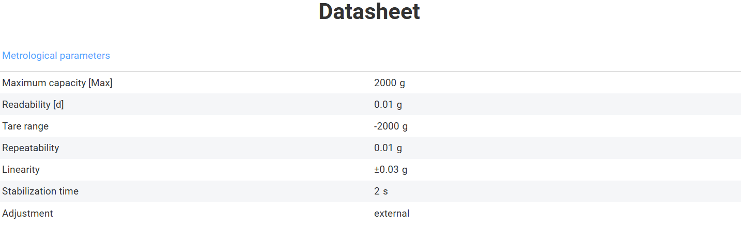
Task: Select the Stabilization time label
Action: [40, 191]
